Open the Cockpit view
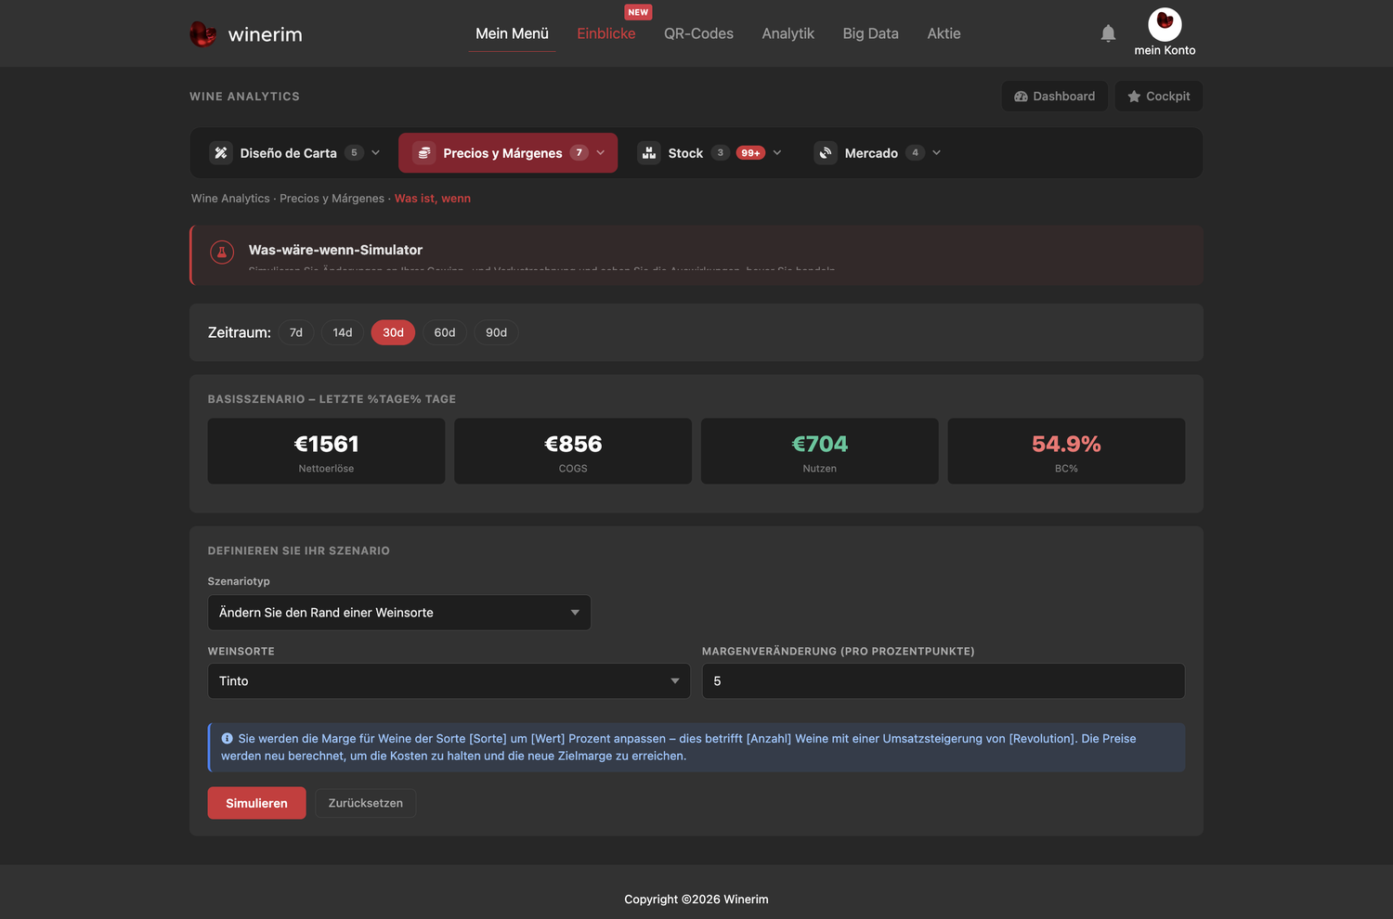Image resolution: width=1393 pixels, height=919 pixels. tap(1159, 97)
